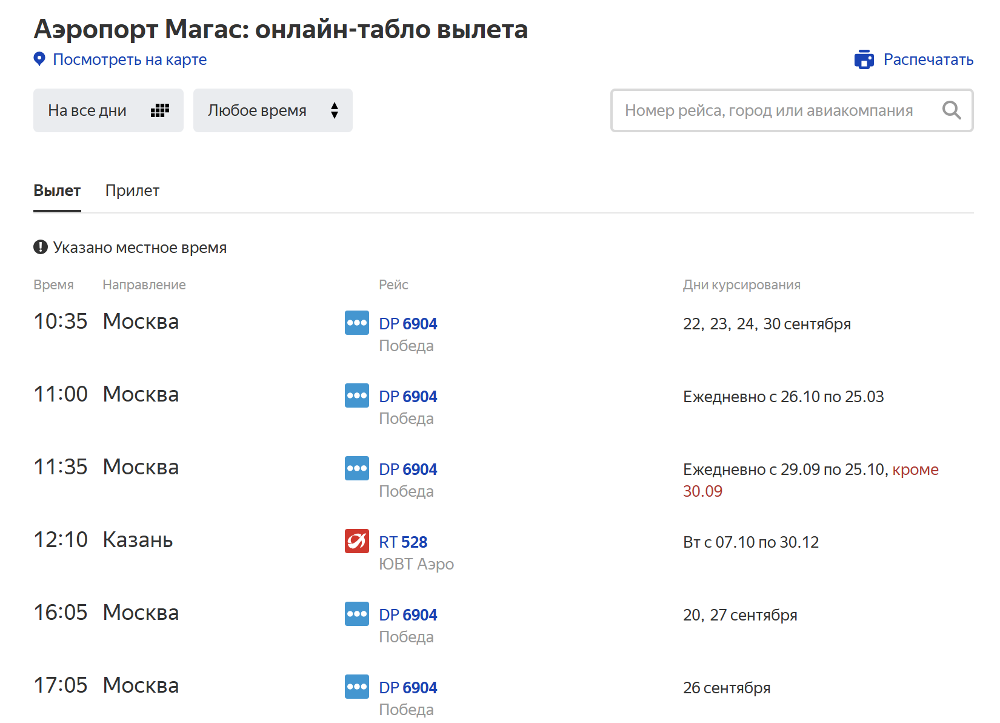The image size is (1000, 723).
Task: Switch to the "Прилет" arrivals tab
Action: (x=132, y=190)
